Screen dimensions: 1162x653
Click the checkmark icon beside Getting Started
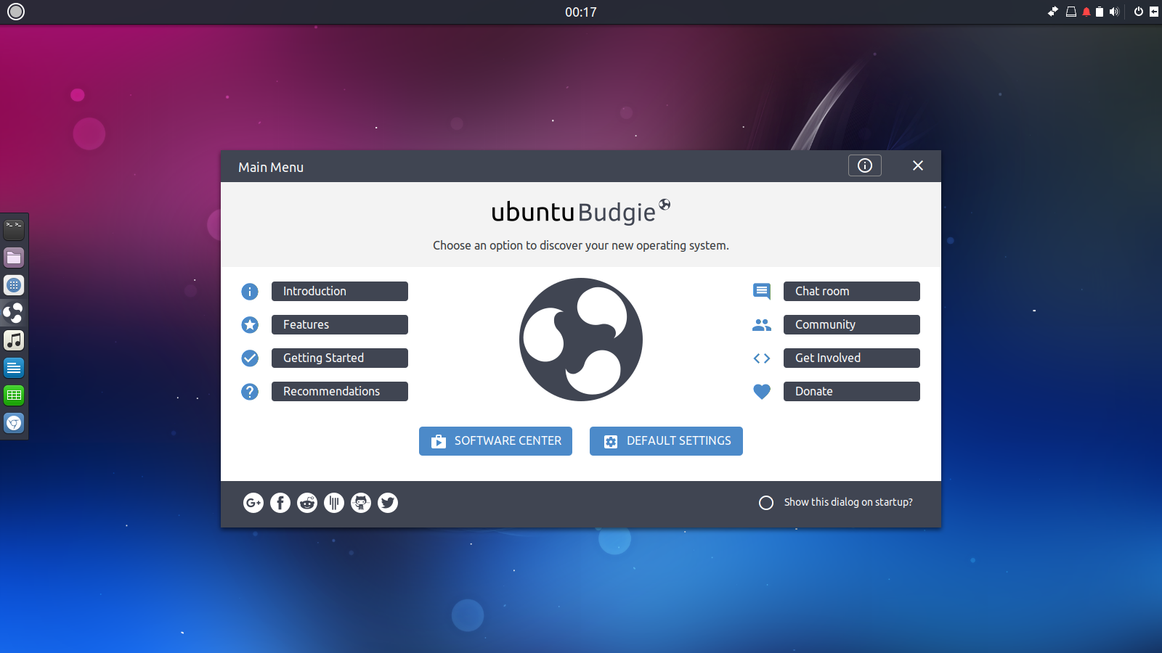point(250,358)
